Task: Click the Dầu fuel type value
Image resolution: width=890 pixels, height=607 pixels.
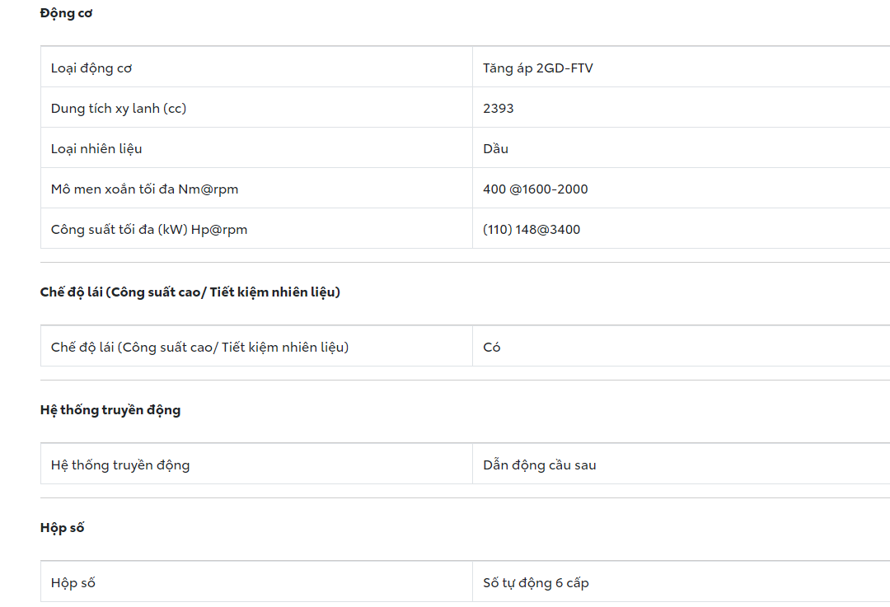Action: [495, 148]
